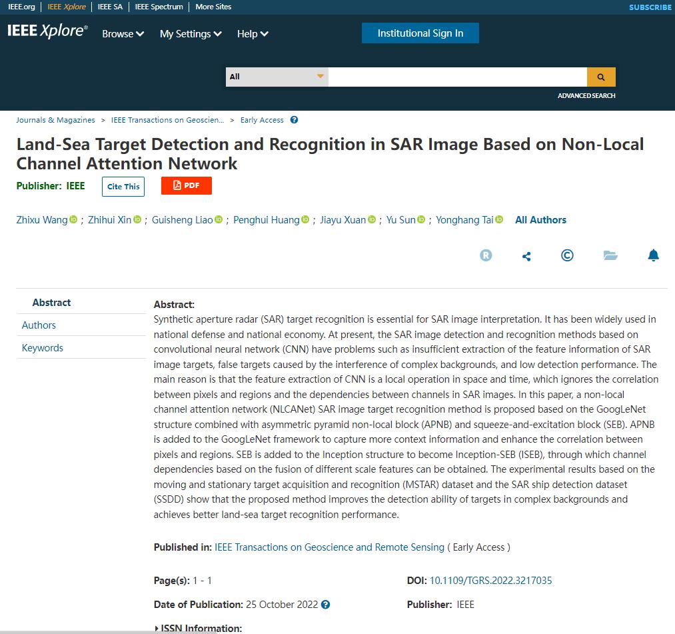Viewport: 675px width, 634px height.
Task: Click help icon beside Date of Publication
Action: 325,605
